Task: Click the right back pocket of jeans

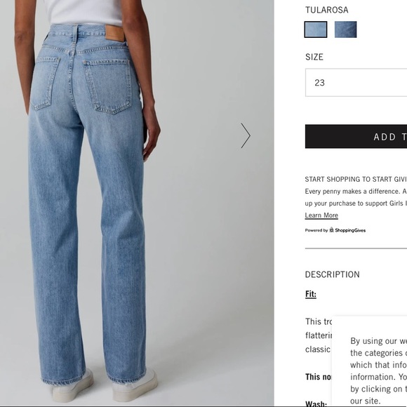Action: 107,86
